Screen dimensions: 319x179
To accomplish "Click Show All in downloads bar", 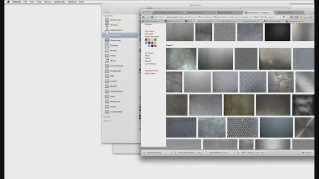I will point(307,153).
